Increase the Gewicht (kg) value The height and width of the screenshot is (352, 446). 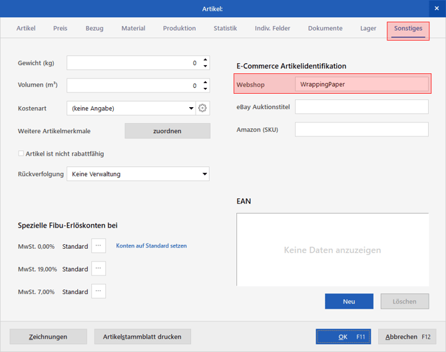[205, 60]
